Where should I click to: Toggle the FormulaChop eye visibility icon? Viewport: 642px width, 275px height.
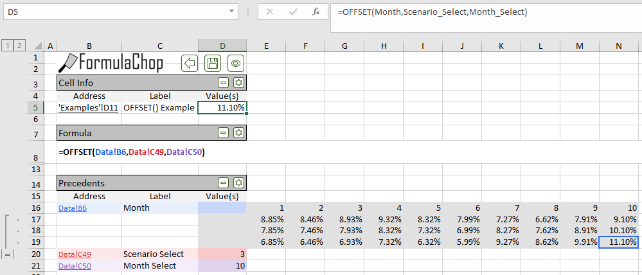236,62
